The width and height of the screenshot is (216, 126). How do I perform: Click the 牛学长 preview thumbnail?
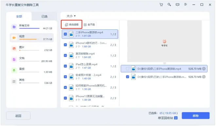(164, 41)
